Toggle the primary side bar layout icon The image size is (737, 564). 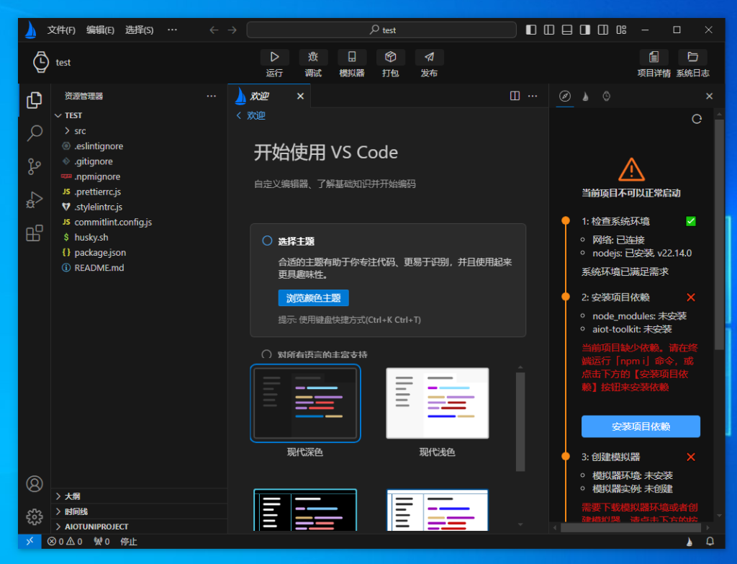(x=531, y=30)
